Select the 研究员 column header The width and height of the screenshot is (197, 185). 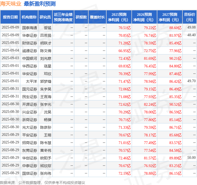click(45, 17)
